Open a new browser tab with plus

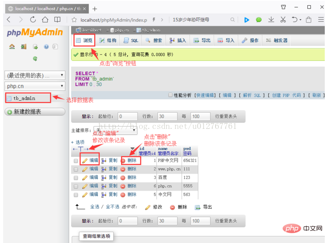tap(95, 9)
